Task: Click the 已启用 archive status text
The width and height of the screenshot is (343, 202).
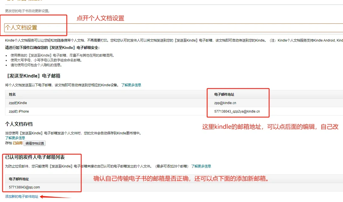Action: (18, 143)
